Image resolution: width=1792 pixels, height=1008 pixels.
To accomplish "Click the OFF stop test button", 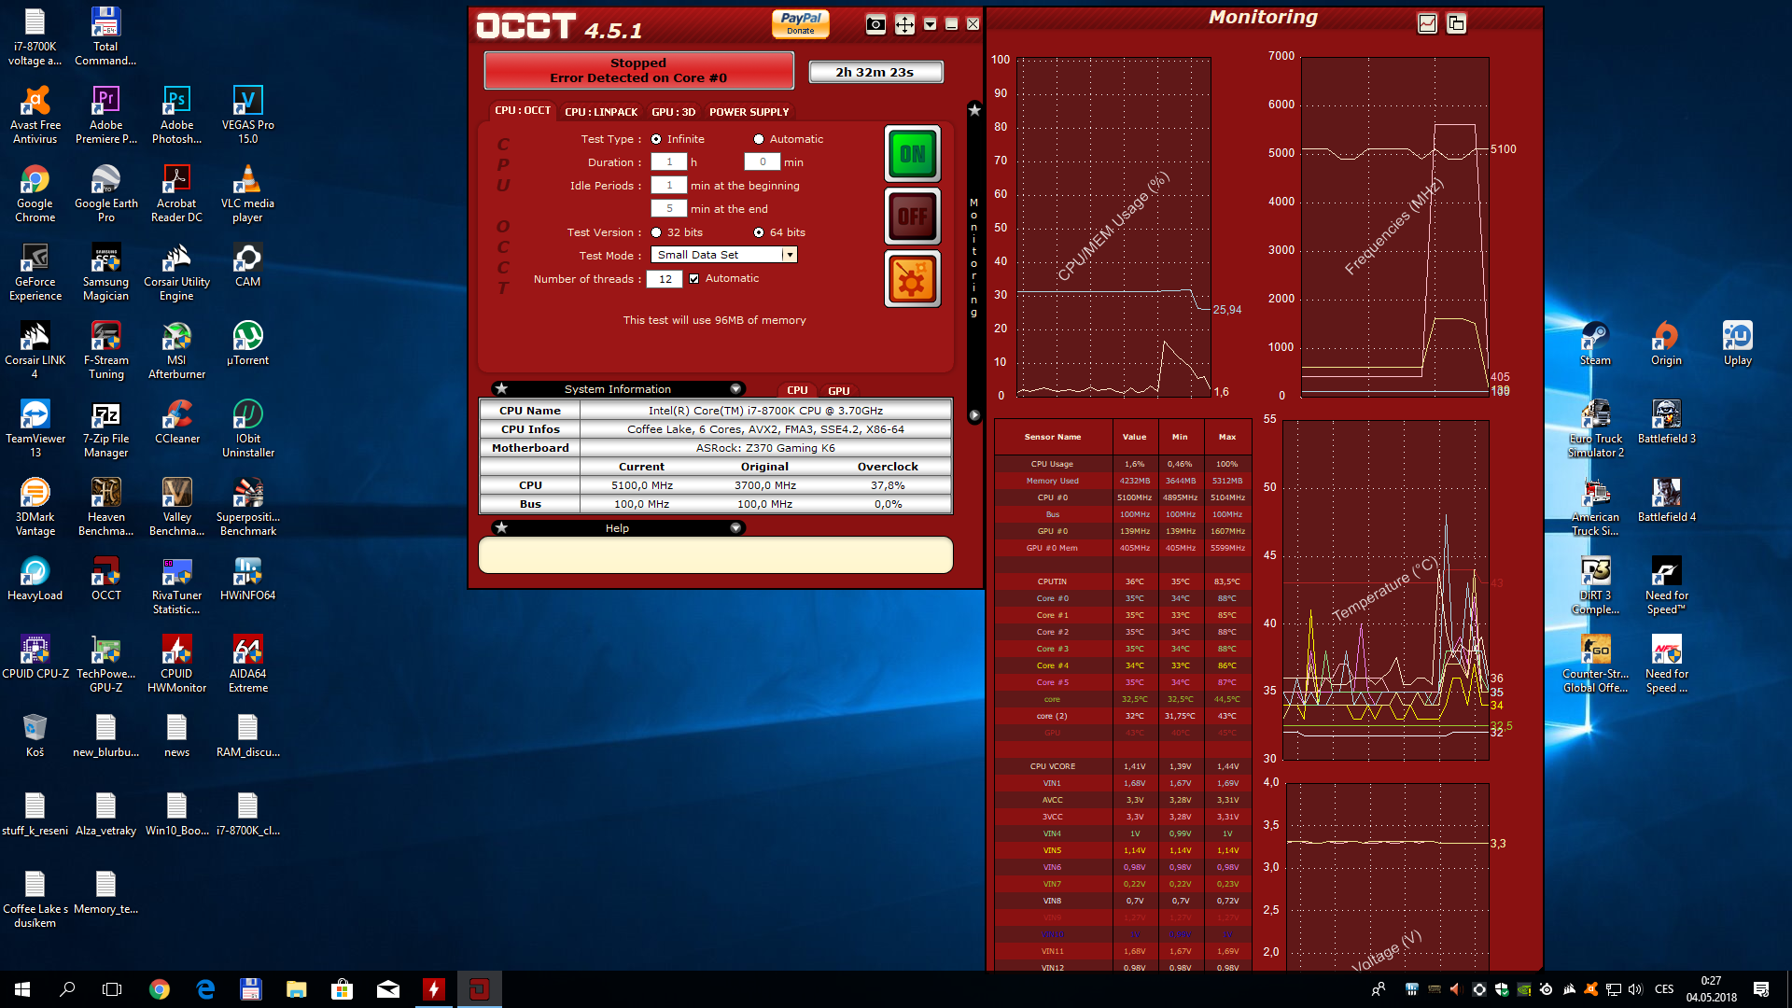I will tap(912, 217).
